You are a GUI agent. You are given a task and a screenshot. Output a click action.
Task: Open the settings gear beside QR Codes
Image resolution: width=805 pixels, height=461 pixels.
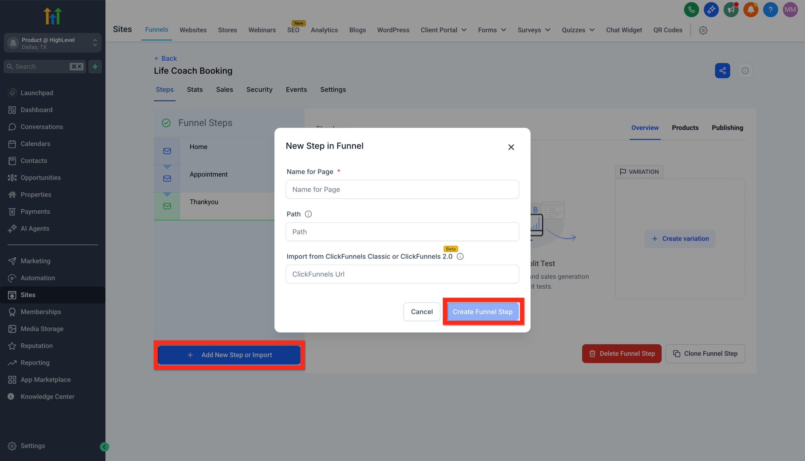703,30
